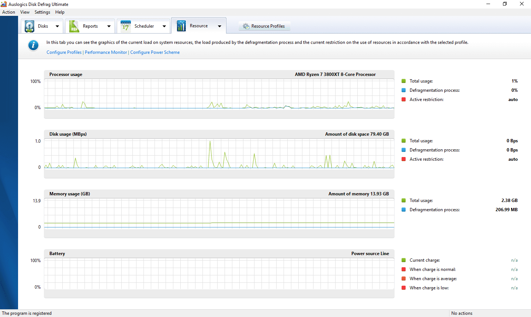Open the Action menu

click(8, 12)
